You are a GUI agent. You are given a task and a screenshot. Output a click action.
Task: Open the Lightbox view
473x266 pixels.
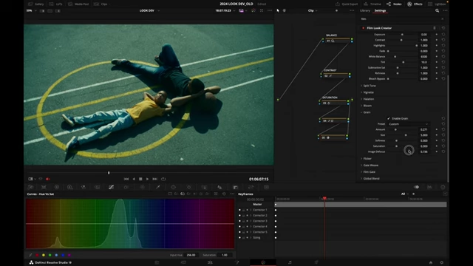click(x=437, y=4)
